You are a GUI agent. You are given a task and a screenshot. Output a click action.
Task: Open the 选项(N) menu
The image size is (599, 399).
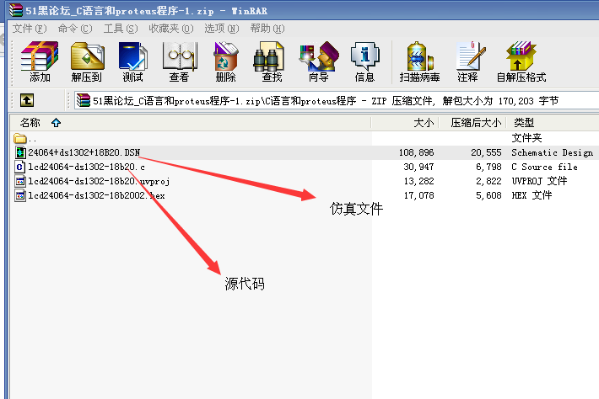pyautogui.click(x=222, y=29)
